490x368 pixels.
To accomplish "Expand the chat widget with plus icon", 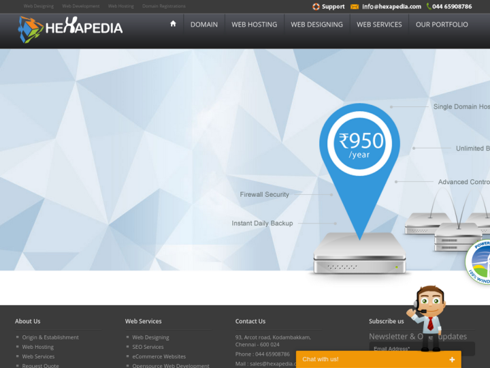I will tap(452, 359).
